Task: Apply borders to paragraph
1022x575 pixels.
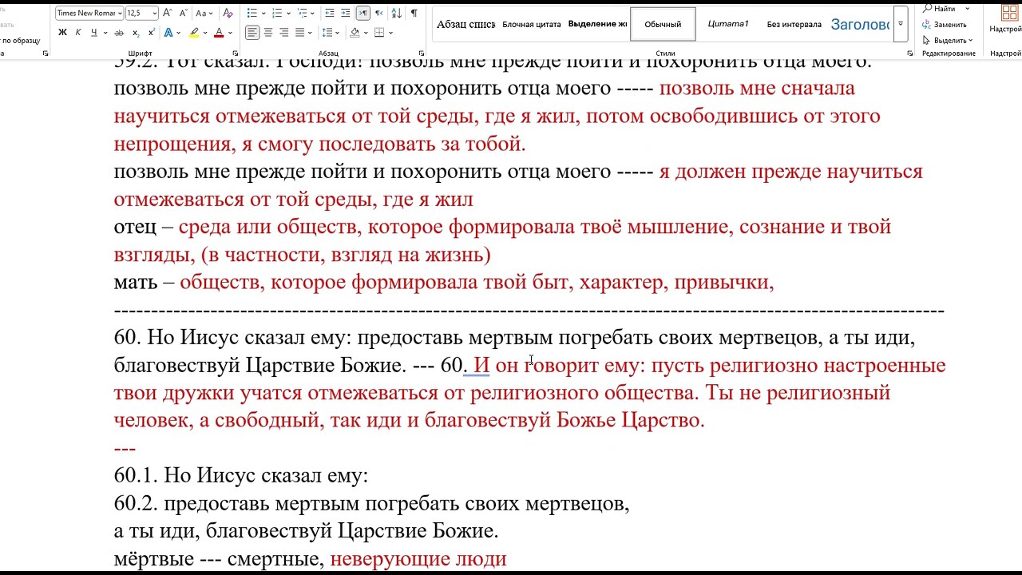Action: [x=379, y=33]
